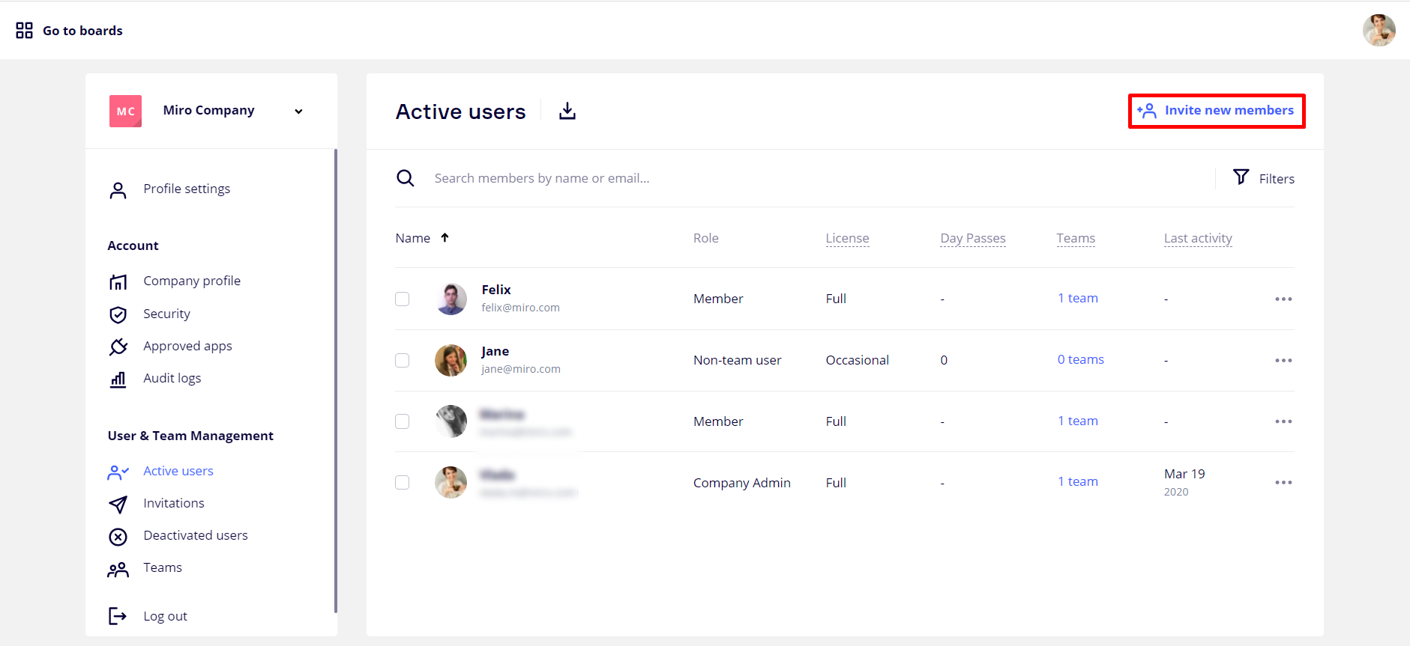
Task: Click the Security shield icon
Action: pos(118,314)
